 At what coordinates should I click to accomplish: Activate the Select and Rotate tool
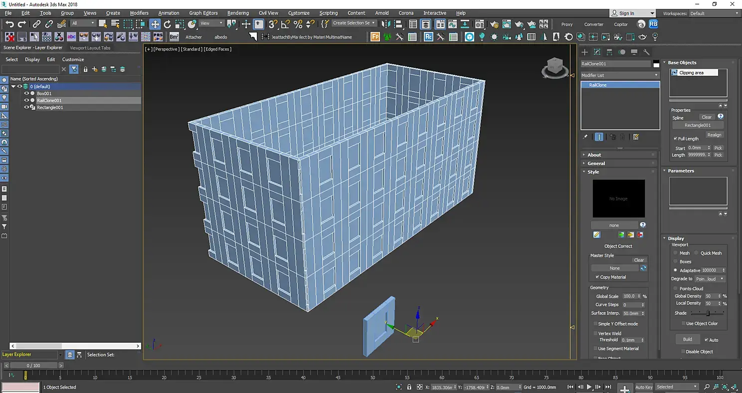point(168,24)
